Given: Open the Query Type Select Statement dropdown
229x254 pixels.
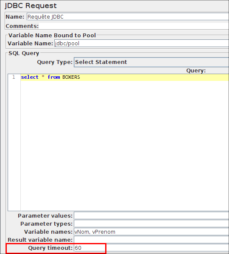Looking at the screenshot, I should (151, 62).
